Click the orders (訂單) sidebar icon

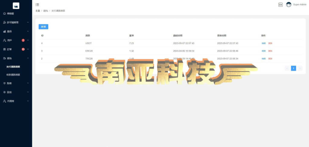[x=5, y=49]
